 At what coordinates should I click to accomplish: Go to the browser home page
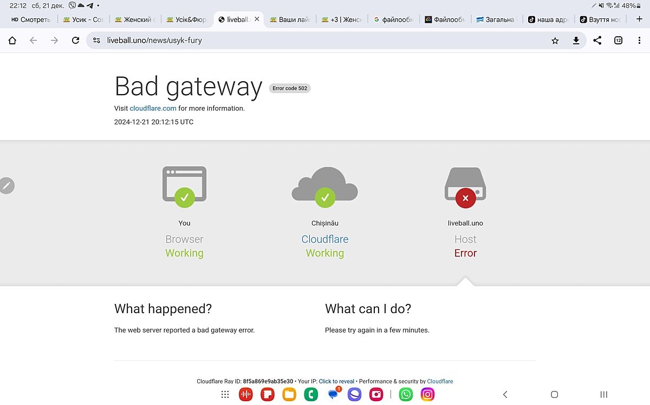click(x=12, y=41)
